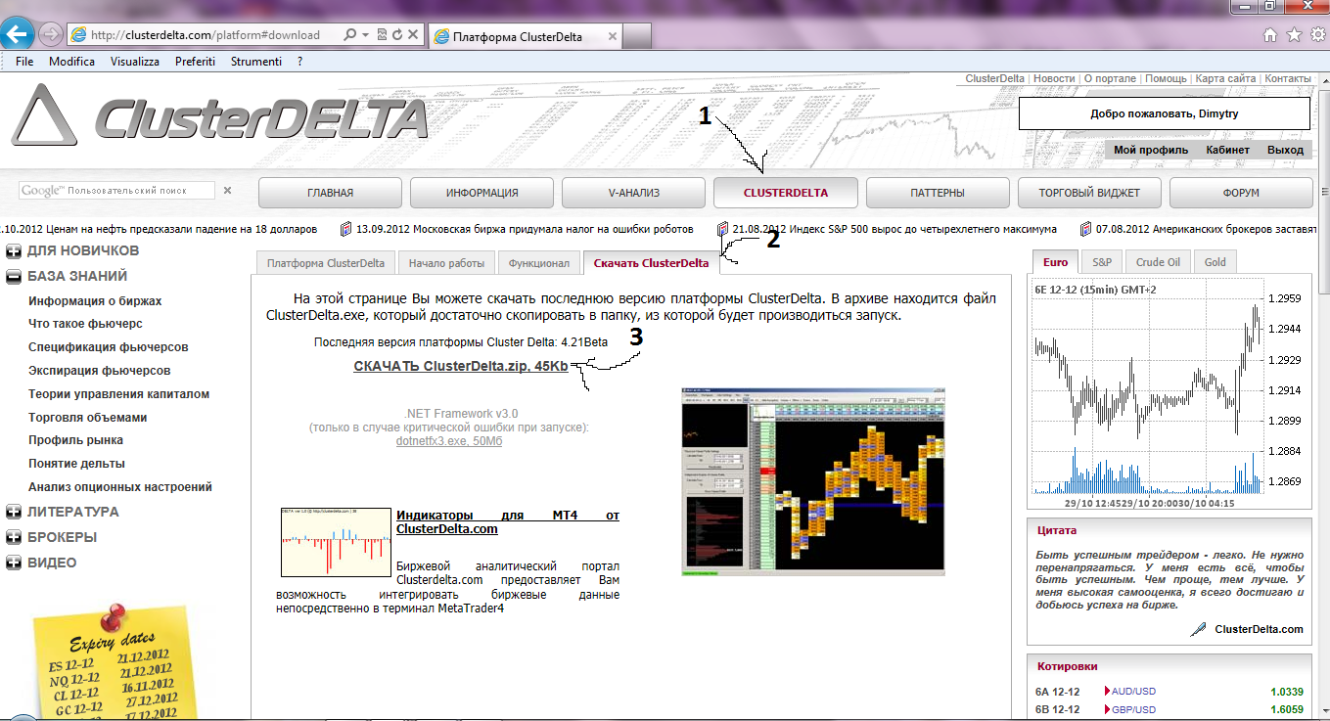The width and height of the screenshot is (1330, 721).
Task: Click the ГЛАВНАЯ navigation button
Action: pyautogui.click(x=330, y=193)
